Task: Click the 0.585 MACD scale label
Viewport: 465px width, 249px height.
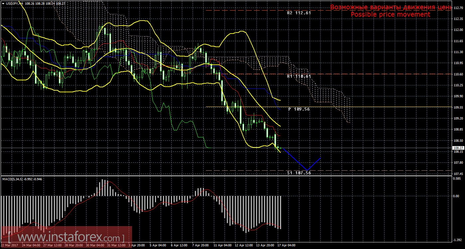Action: 457,179
